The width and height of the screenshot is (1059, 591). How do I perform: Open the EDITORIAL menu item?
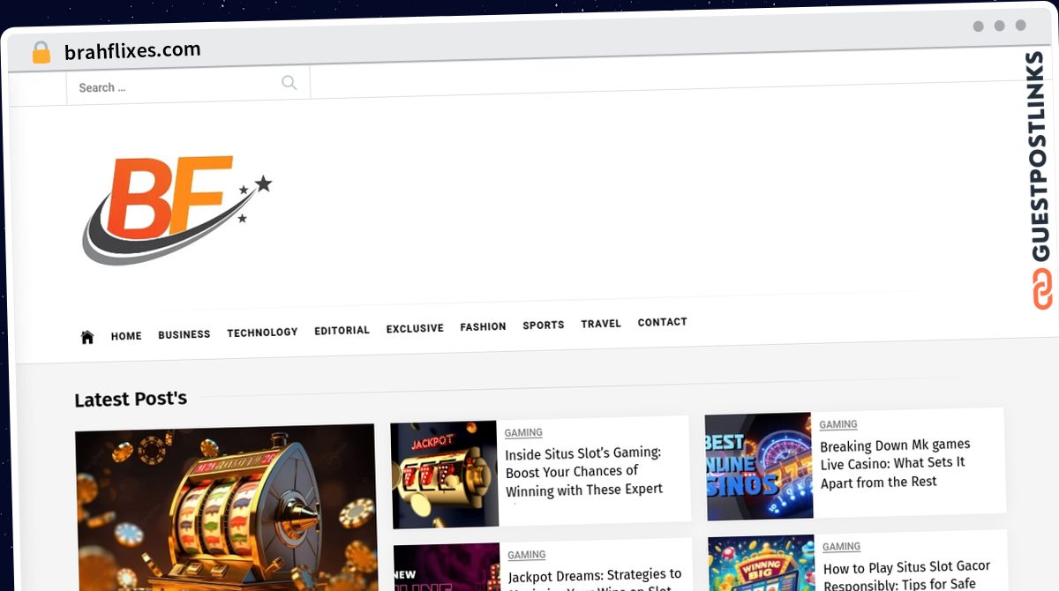[x=342, y=331]
